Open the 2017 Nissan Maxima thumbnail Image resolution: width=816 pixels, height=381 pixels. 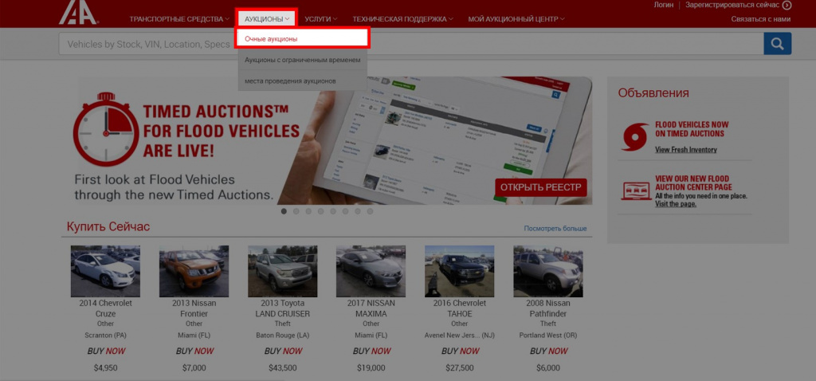pyautogui.click(x=371, y=271)
